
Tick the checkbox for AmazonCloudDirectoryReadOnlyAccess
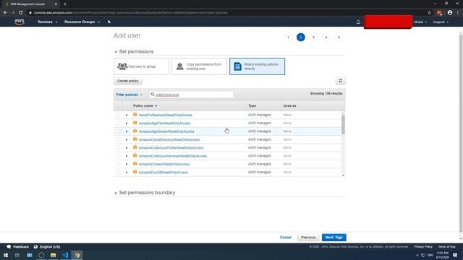118,139
